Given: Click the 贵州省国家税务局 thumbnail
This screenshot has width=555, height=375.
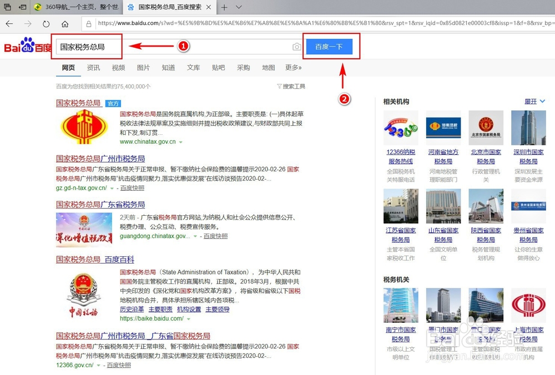Looking at the screenshot, I should (x=528, y=206).
